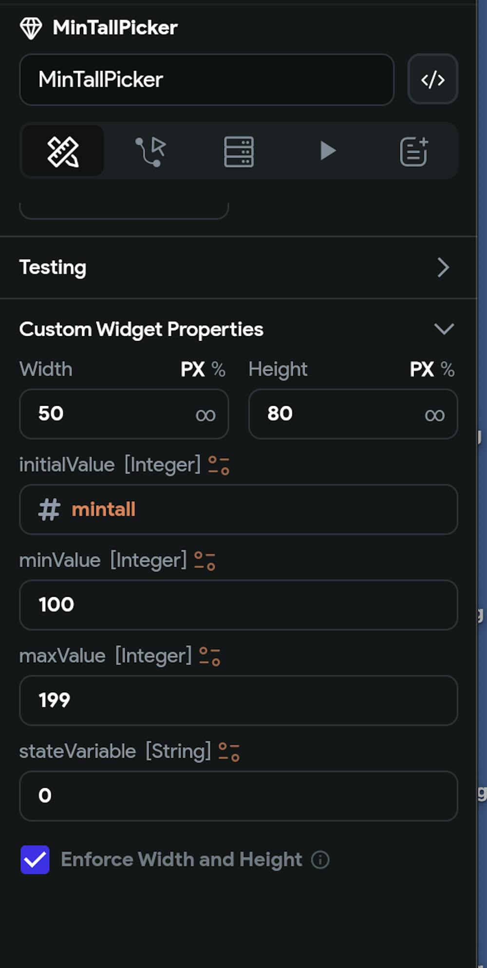Open the Documentation notes tab icon

[414, 151]
